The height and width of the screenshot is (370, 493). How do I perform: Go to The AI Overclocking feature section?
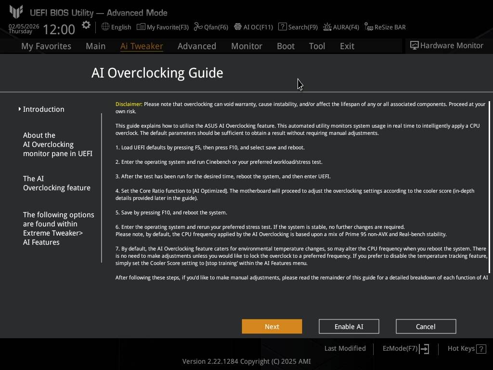click(x=56, y=183)
